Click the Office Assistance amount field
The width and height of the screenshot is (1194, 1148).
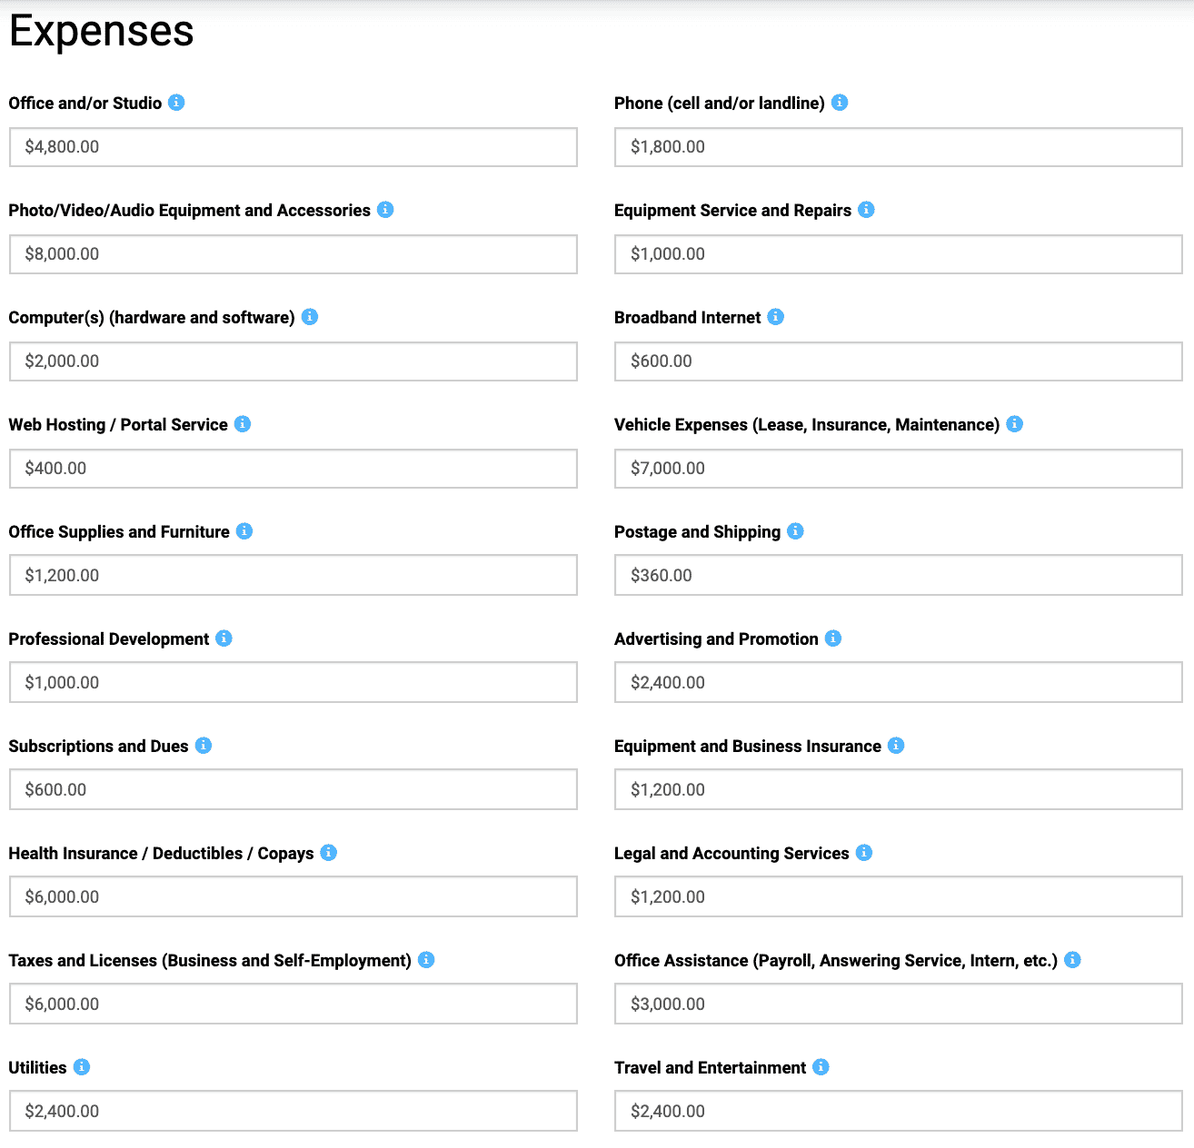[898, 1004]
